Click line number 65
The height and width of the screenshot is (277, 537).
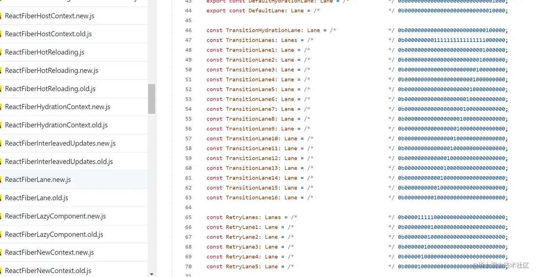click(x=188, y=217)
